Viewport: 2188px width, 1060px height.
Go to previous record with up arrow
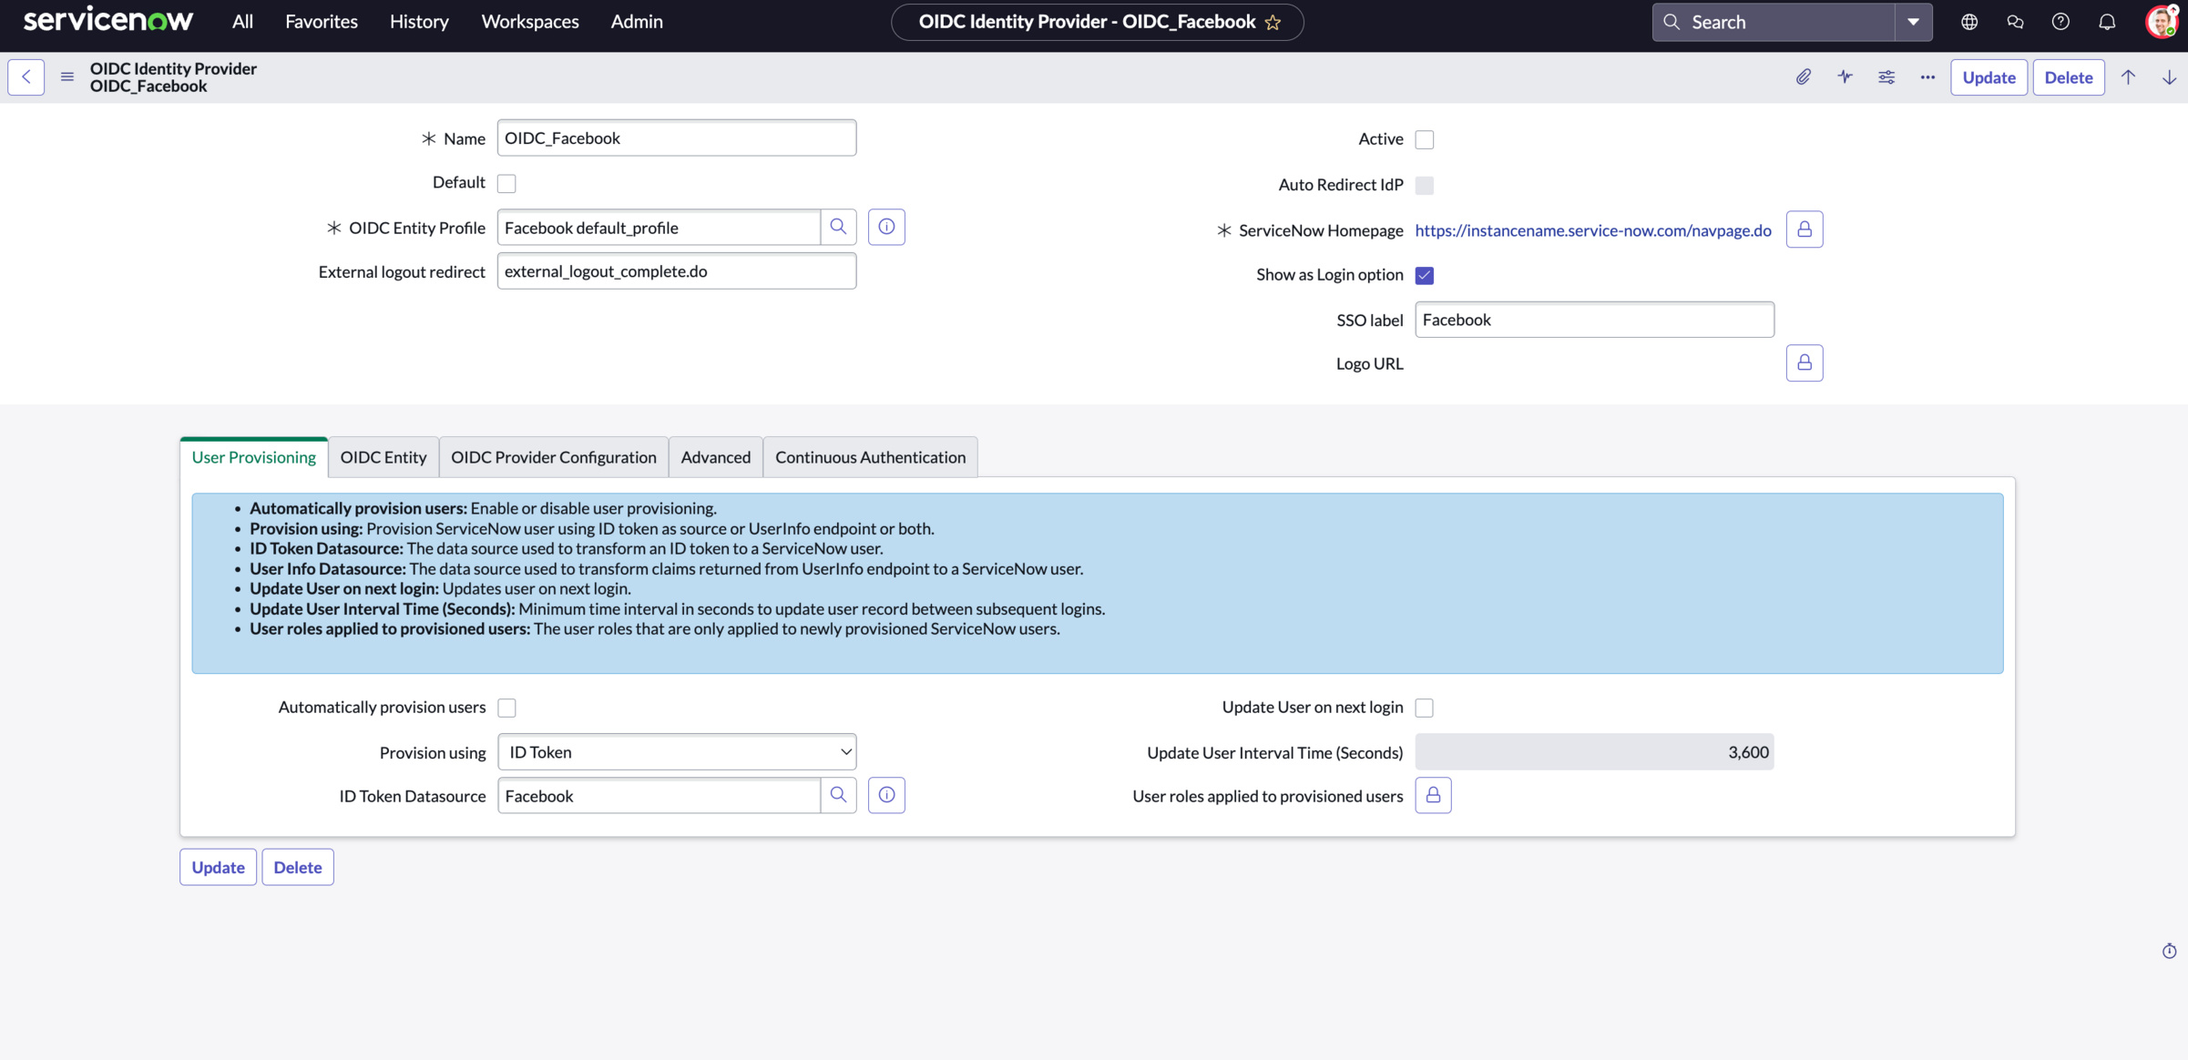click(2129, 77)
